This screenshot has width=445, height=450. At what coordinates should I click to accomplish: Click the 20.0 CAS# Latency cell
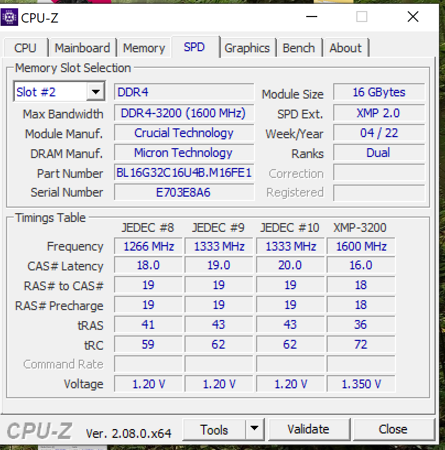pyautogui.click(x=290, y=265)
